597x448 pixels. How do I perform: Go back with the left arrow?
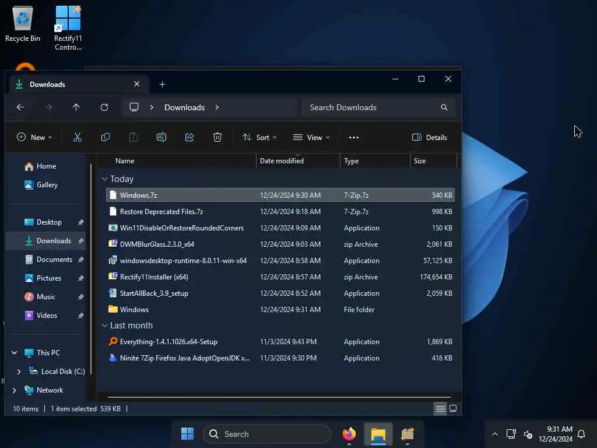[x=20, y=107]
